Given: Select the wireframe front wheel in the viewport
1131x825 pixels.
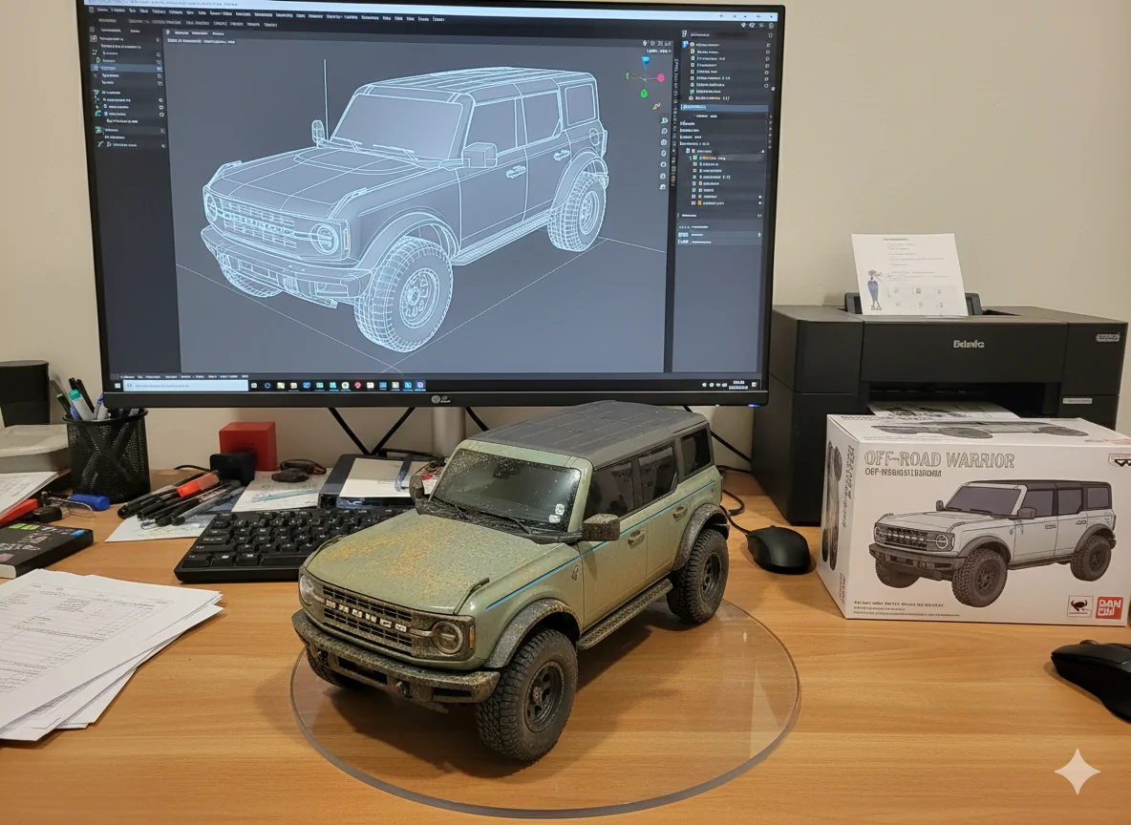Looking at the screenshot, I should [405, 293].
